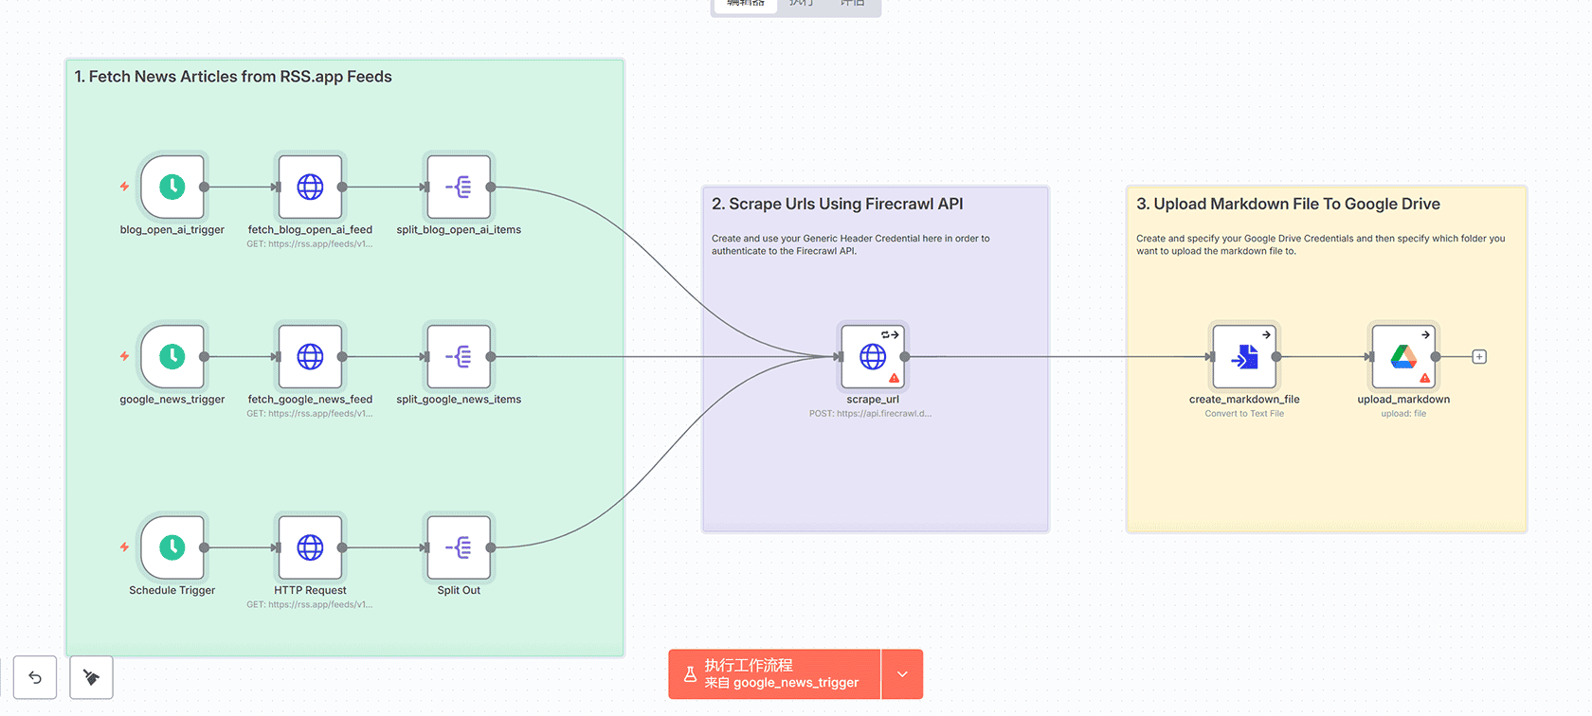Open the upload_markdown Google Drive node

(1403, 357)
